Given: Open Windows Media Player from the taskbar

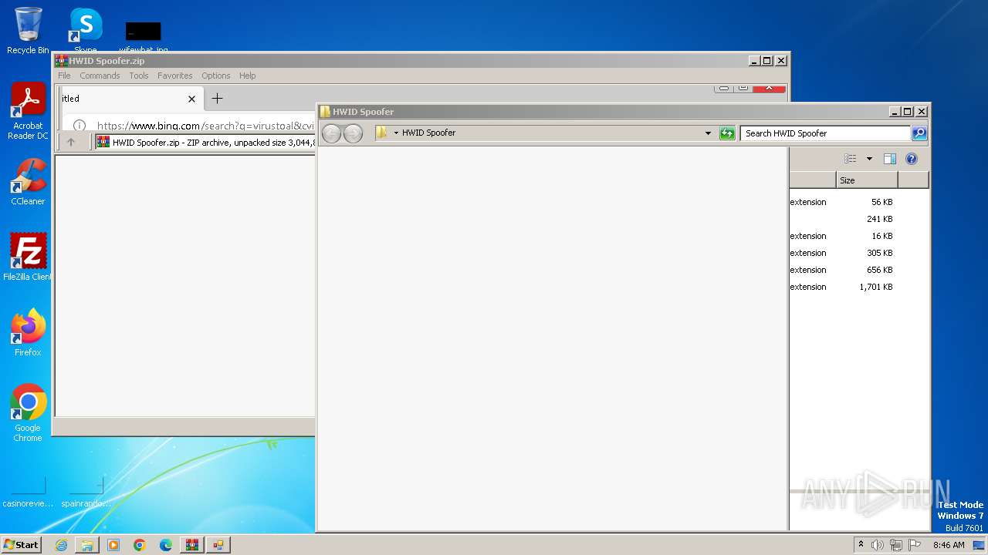Looking at the screenshot, I should tap(113, 545).
